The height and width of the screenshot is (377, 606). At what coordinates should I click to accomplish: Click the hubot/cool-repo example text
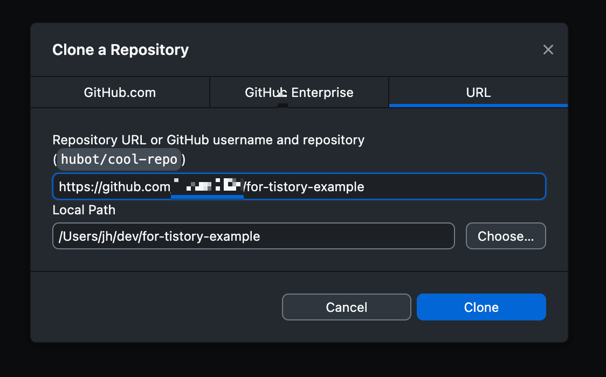(119, 159)
